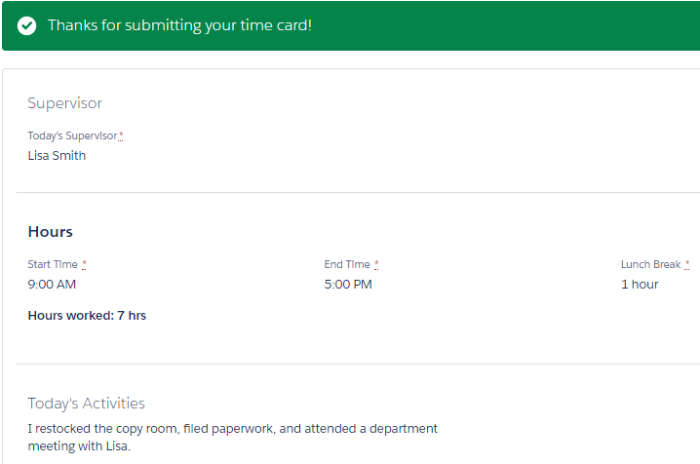Viewport: 700px width, 464px height.
Task: Click the success checkmark icon in banner
Action: [x=26, y=25]
